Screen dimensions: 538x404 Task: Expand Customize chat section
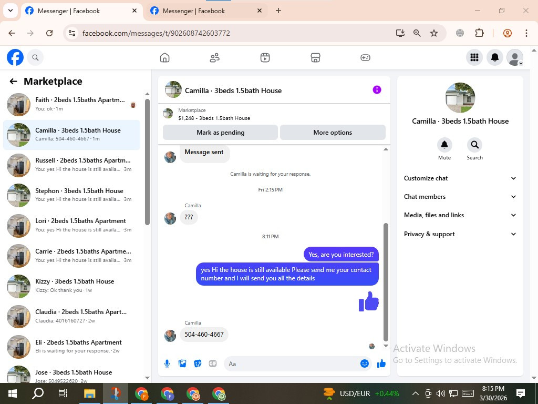pyautogui.click(x=460, y=178)
